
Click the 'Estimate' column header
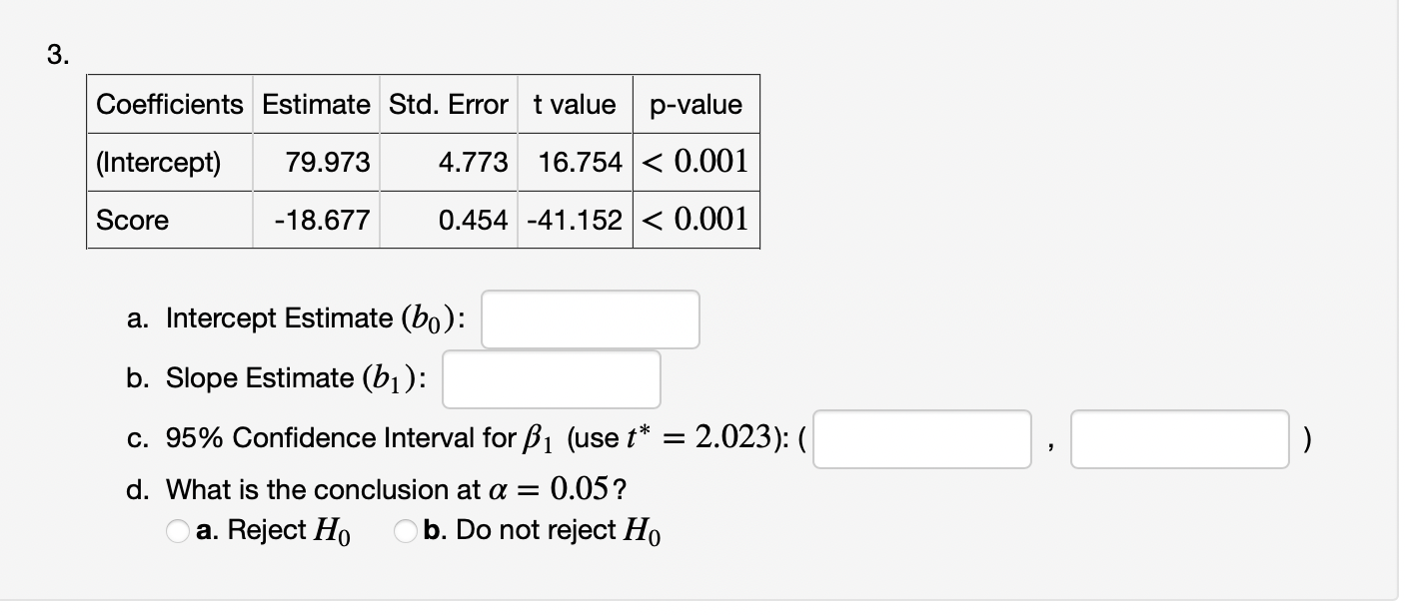tap(317, 104)
